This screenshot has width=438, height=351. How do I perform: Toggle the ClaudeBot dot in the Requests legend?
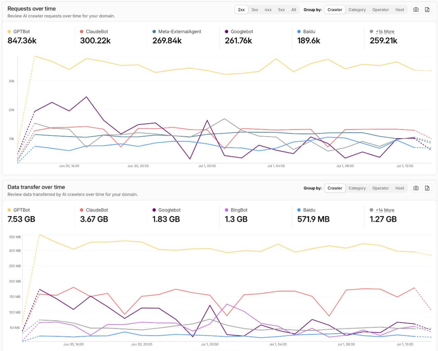coord(82,32)
